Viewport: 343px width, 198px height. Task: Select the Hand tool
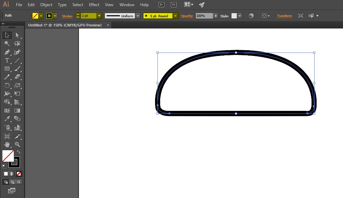coord(7,144)
